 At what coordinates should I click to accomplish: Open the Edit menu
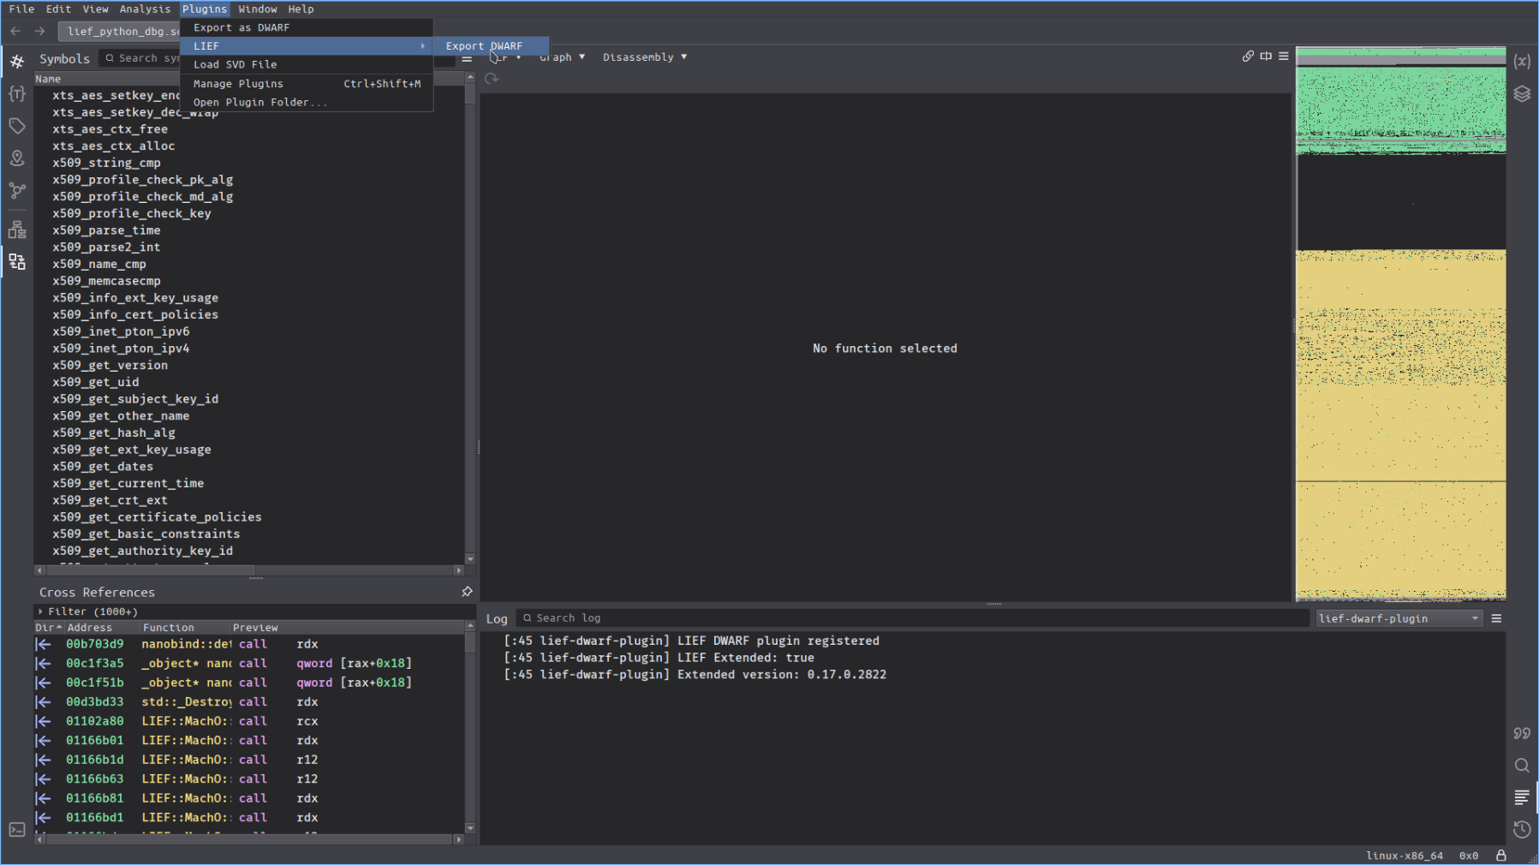58,9
